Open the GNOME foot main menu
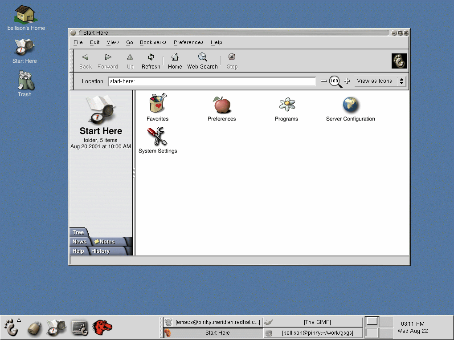The image size is (454, 340). click(x=10, y=328)
